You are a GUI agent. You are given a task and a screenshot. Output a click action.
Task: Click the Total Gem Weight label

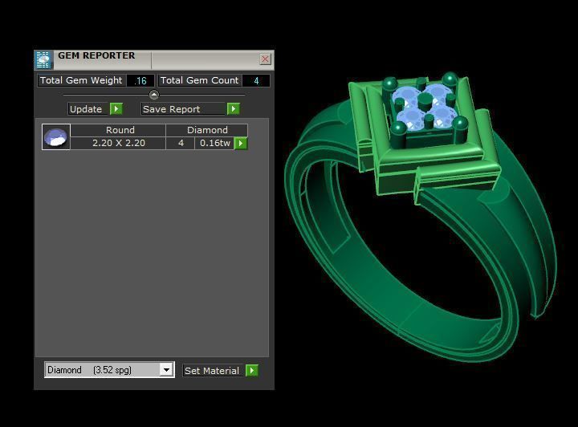pyautogui.click(x=81, y=80)
